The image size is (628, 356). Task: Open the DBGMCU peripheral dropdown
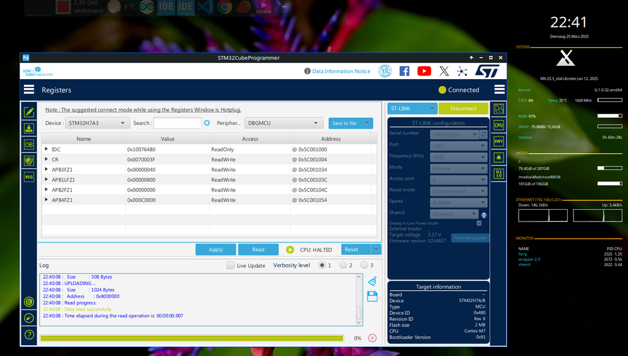(284, 123)
